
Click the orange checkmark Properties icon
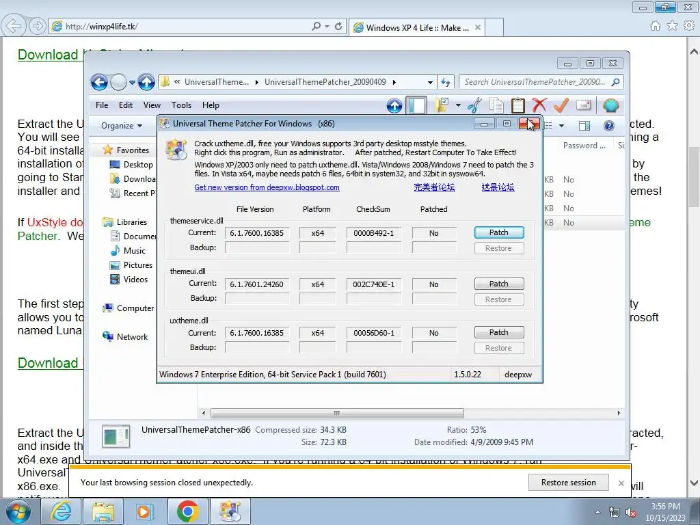pos(561,105)
